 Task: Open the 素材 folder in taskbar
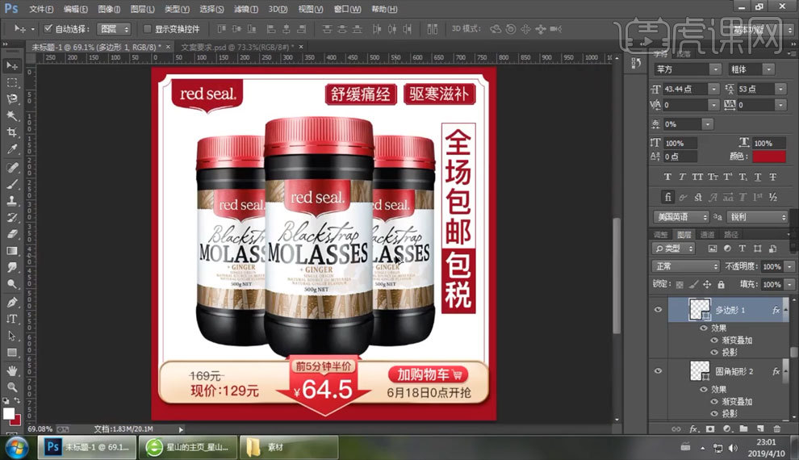(289, 447)
